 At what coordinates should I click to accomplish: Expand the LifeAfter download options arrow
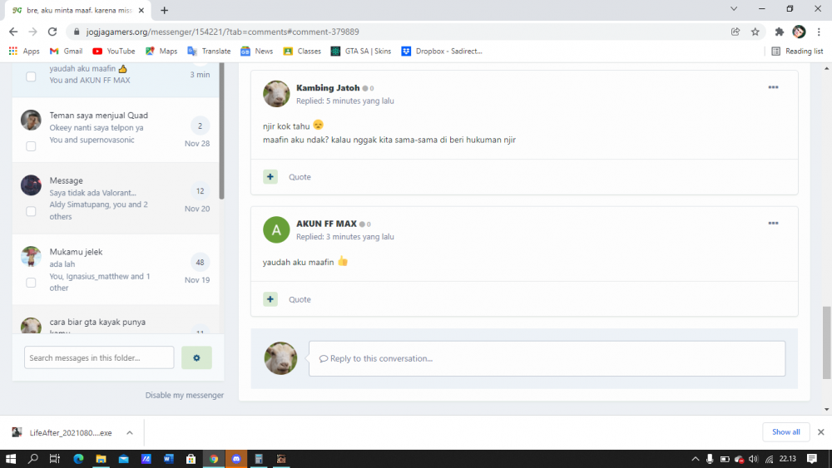tap(130, 432)
